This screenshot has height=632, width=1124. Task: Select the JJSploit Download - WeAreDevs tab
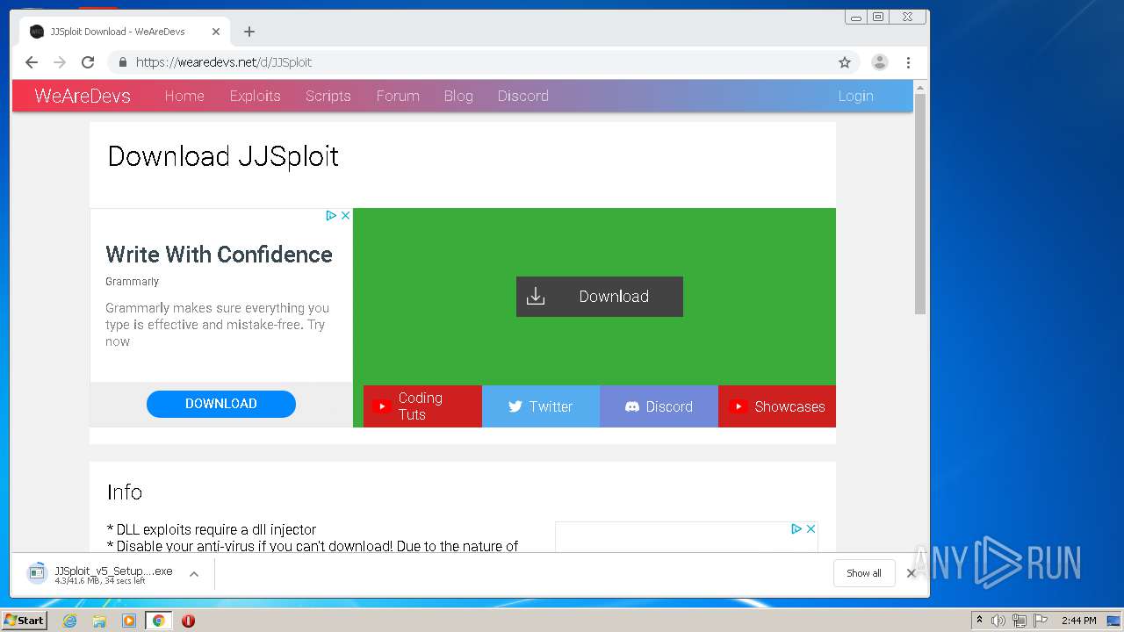[x=125, y=32]
